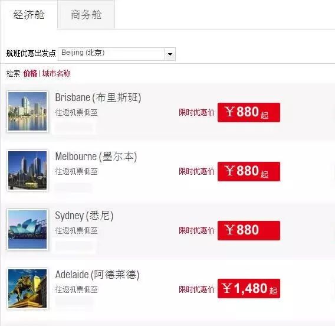This screenshot has height=326, width=335.
Task: Open the Adelaide (阿德莱德) destination title
Action: pos(97,275)
